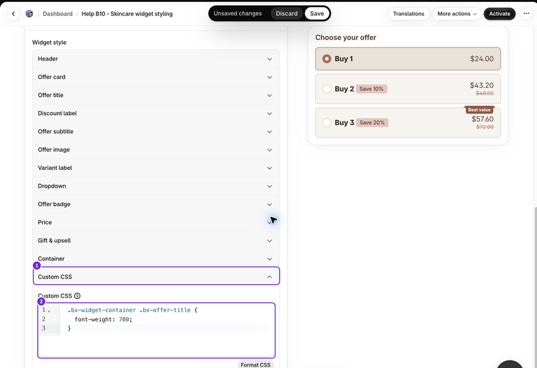Collapse the Custom CSS section
This screenshot has width=537, height=368.
(x=156, y=277)
